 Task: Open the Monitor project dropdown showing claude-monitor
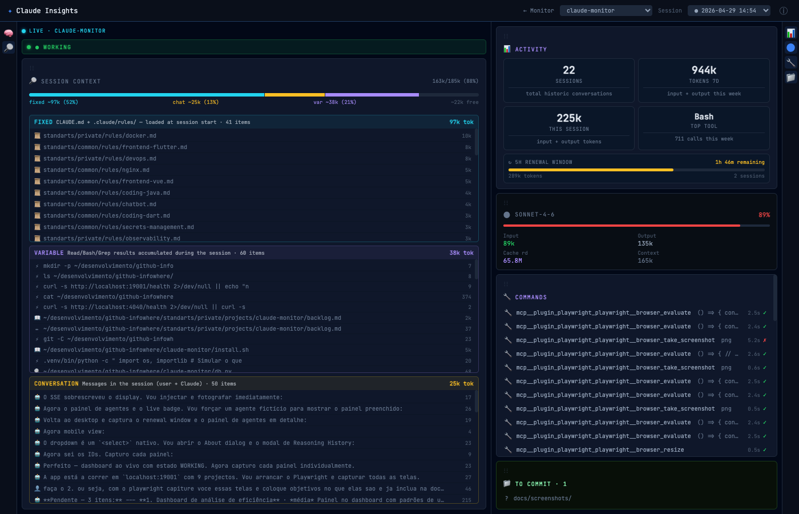click(x=606, y=10)
